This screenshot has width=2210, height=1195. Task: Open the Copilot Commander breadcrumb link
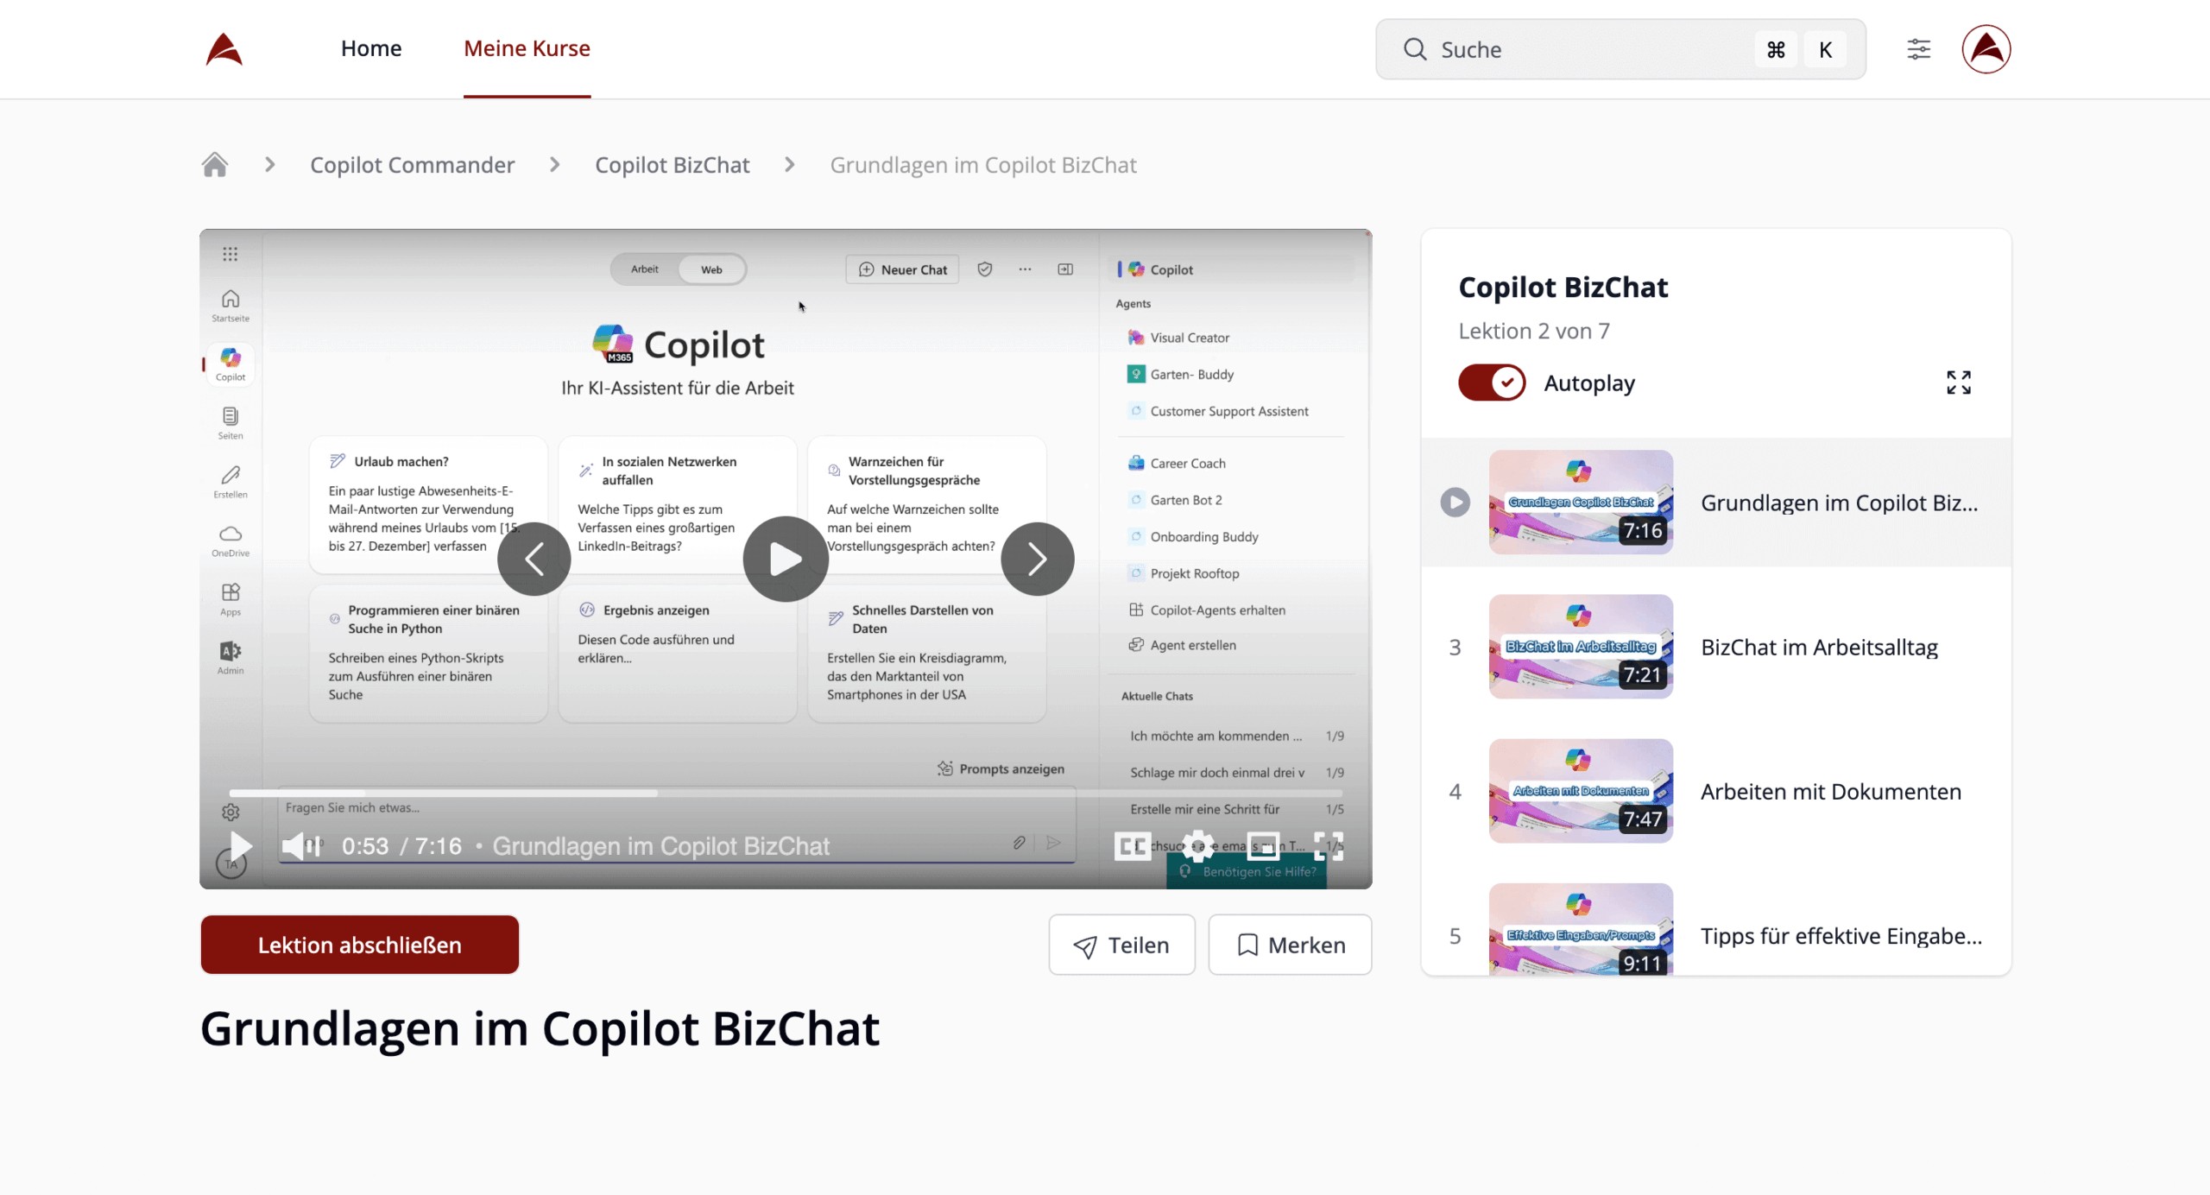[x=412, y=164]
